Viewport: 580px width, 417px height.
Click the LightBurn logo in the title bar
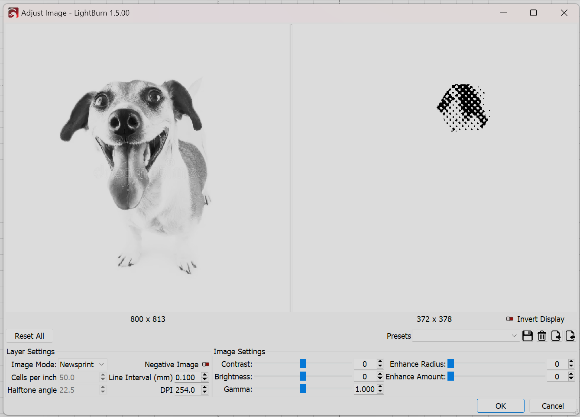[x=13, y=13]
